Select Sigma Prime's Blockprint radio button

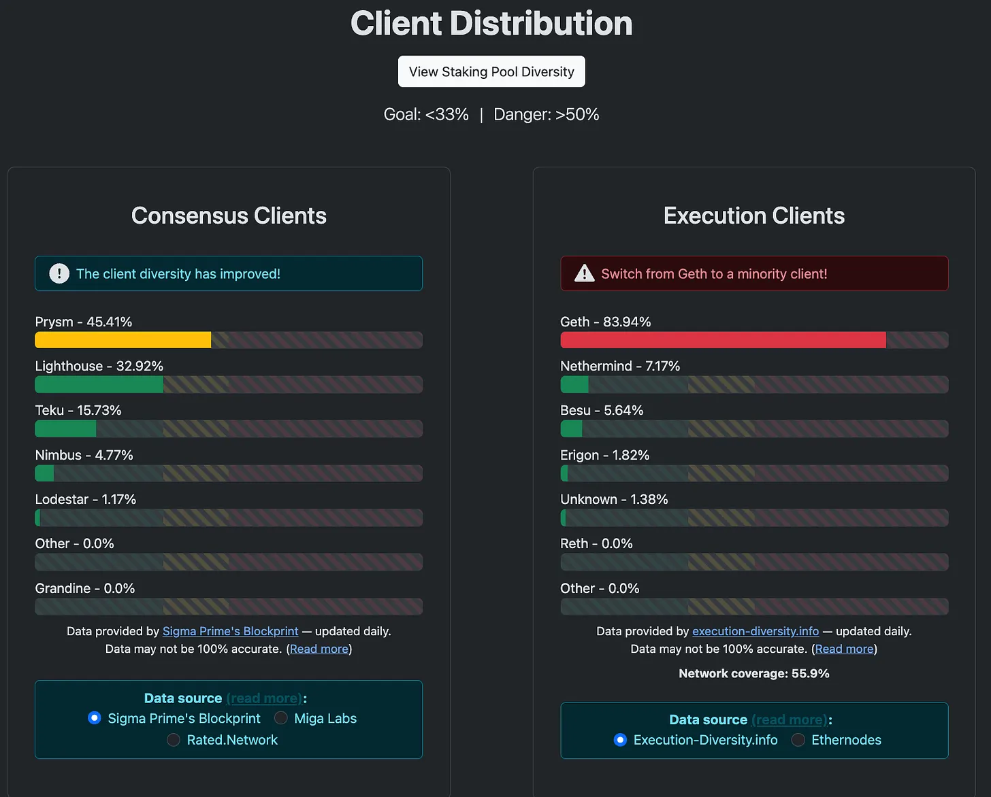[95, 718]
